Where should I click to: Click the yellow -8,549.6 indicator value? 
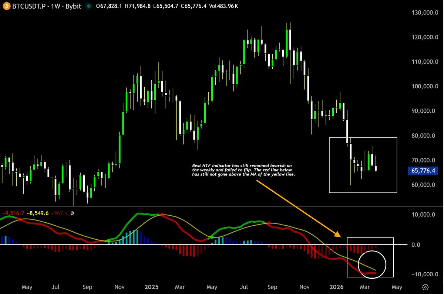tap(38, 213)
